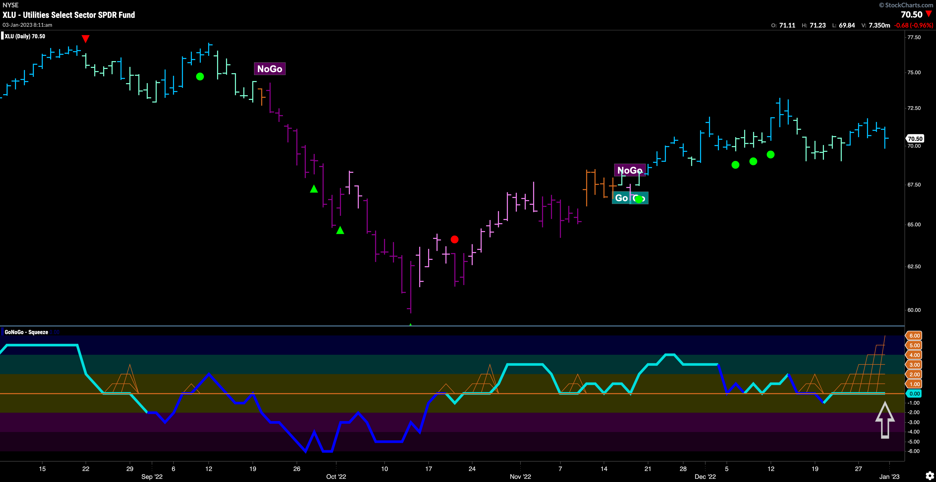Click the Oct '22 month label
936x482 pixels.
[336, 476]
